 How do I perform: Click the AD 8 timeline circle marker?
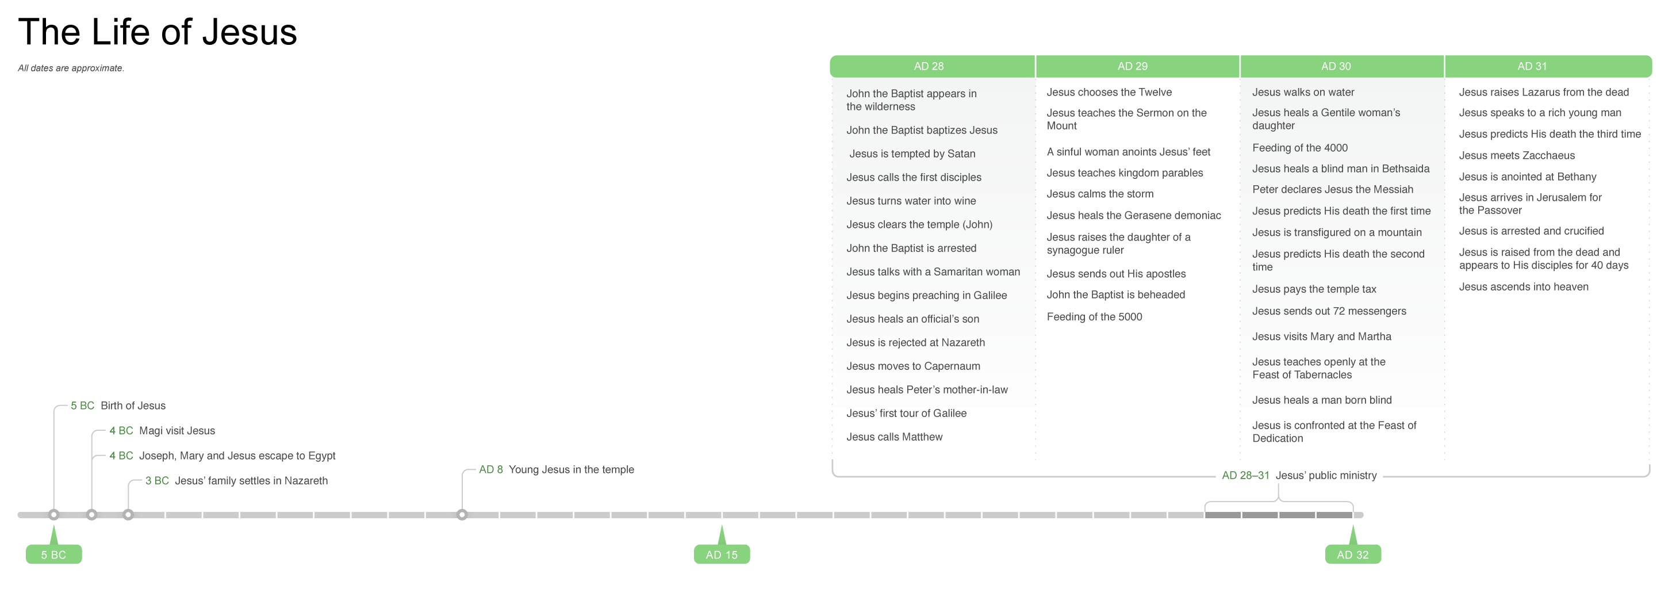(x=462, y=515)
